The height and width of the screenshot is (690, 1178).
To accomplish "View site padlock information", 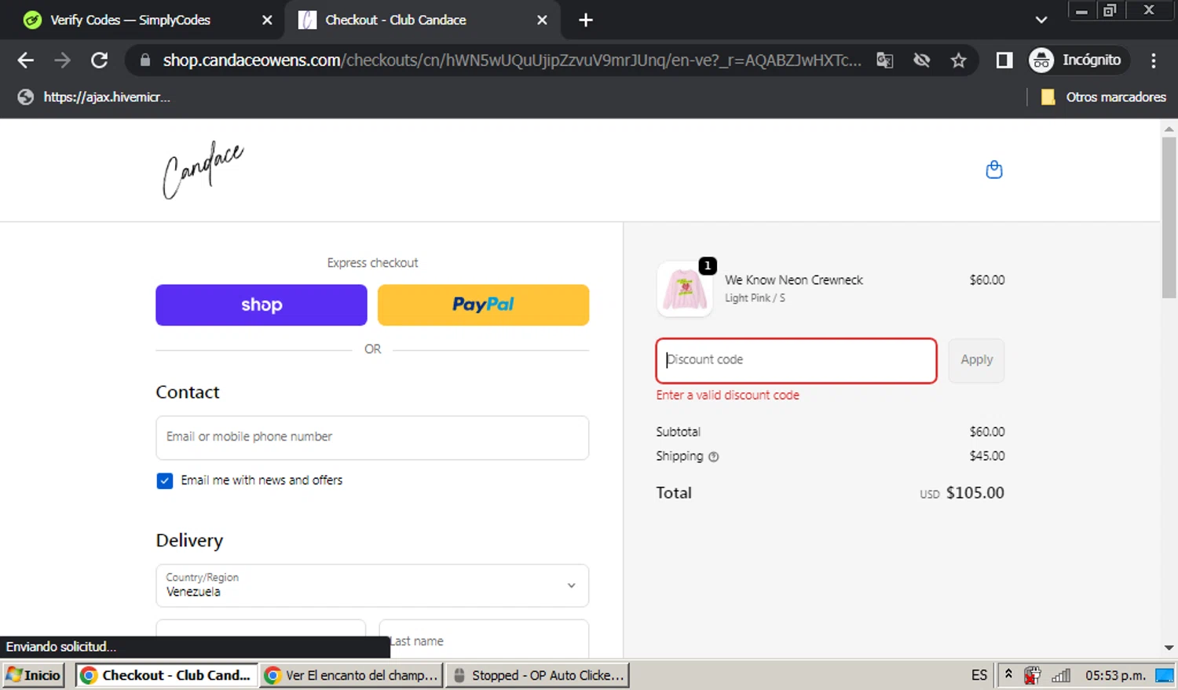I will pyautogui.click(x=145, y=60).
